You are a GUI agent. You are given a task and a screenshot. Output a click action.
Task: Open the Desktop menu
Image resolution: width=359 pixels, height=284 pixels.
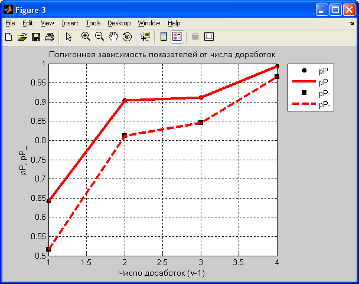point(119,23)
